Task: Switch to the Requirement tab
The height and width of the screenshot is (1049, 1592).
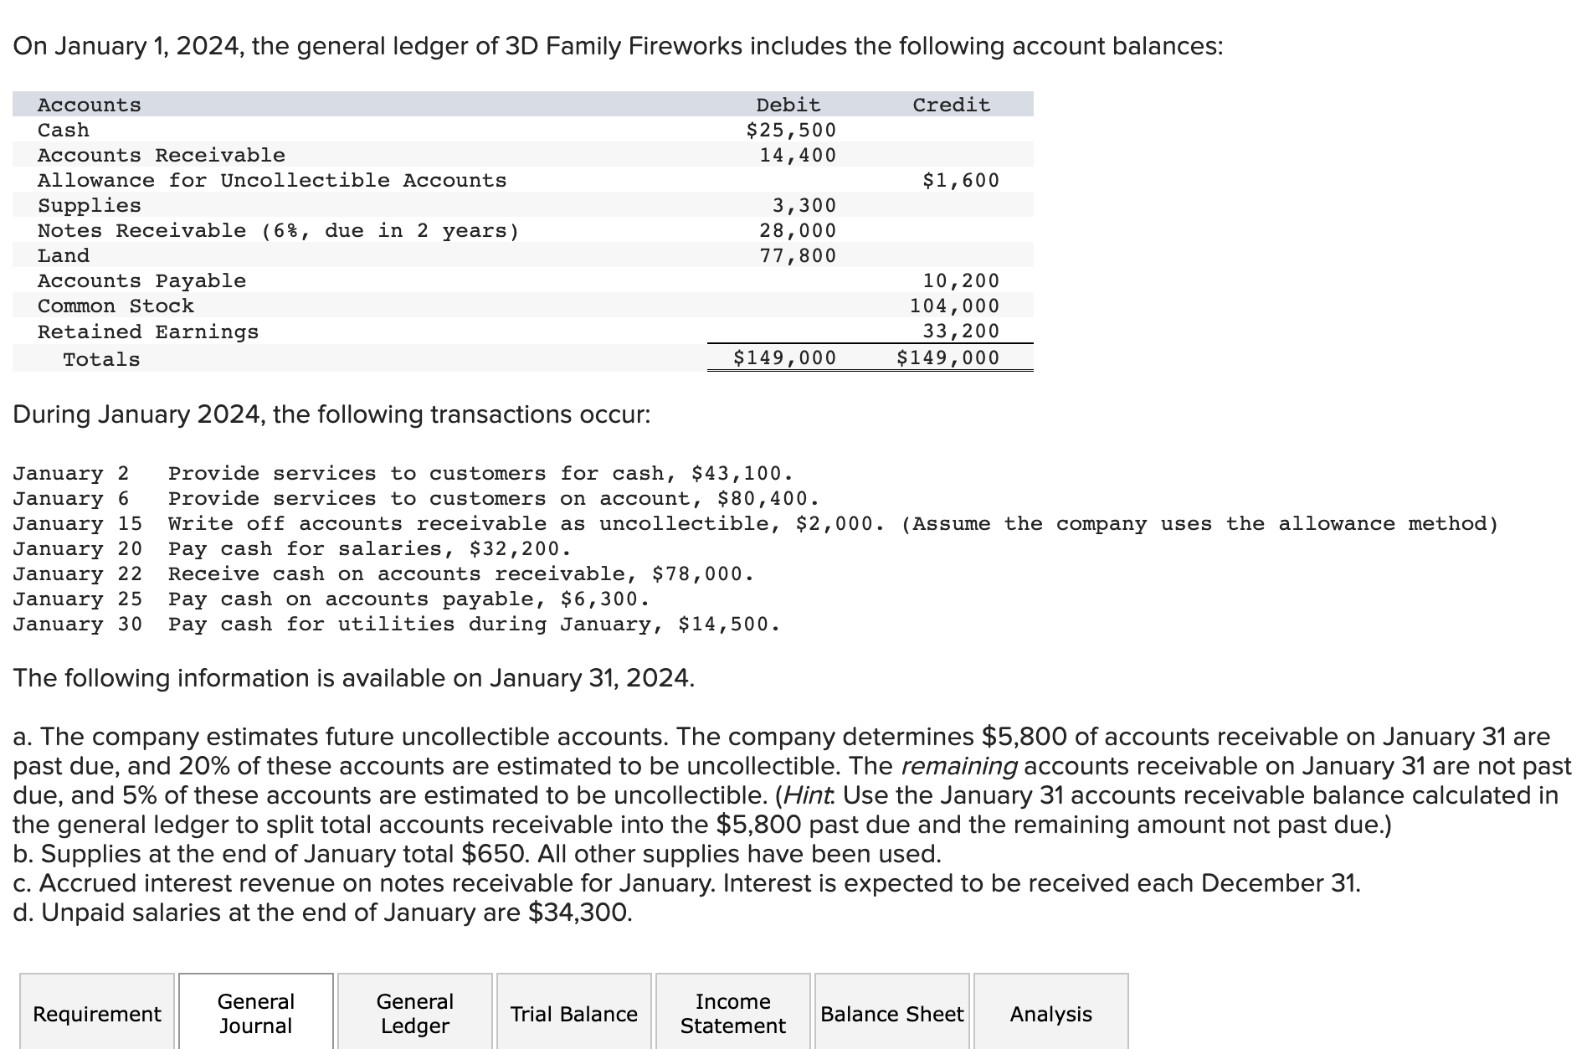Action: click(97, 1014)
